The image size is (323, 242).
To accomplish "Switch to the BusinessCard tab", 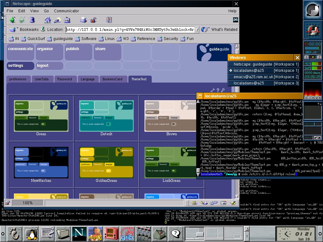I will click(x=112, y=79).
